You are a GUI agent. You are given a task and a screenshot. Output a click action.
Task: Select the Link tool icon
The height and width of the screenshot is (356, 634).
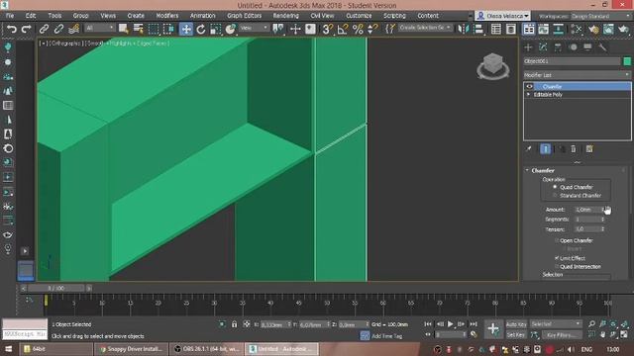pos(44,29)
